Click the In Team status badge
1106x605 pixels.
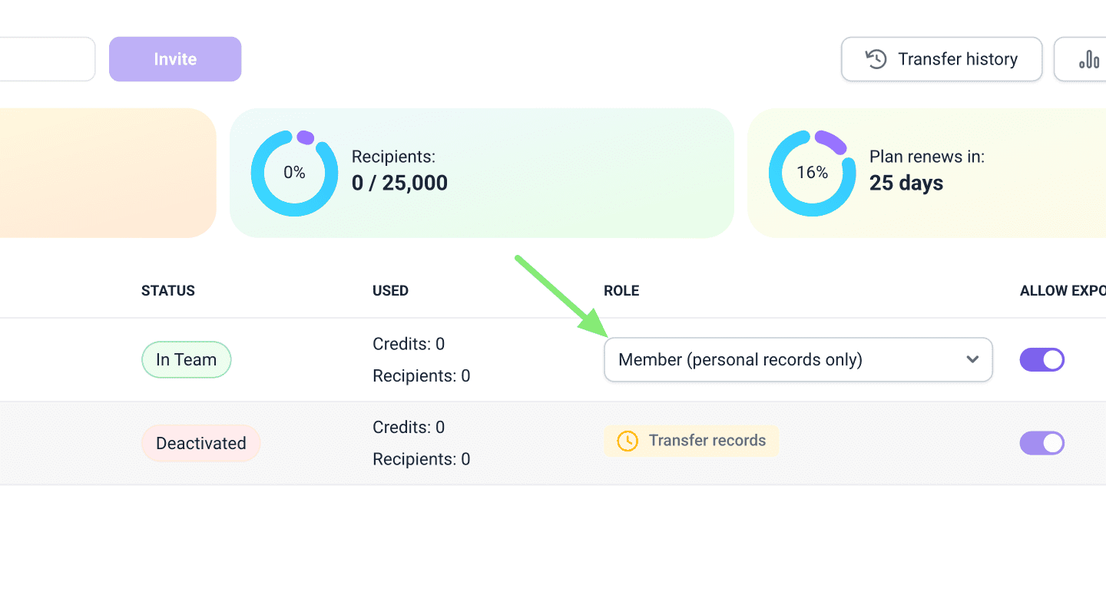pos(186,359)
